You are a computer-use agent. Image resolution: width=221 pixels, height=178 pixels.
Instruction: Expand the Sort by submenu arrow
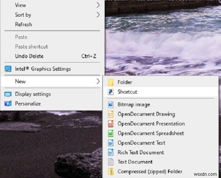pyautogui.click(x=98, y=15)
